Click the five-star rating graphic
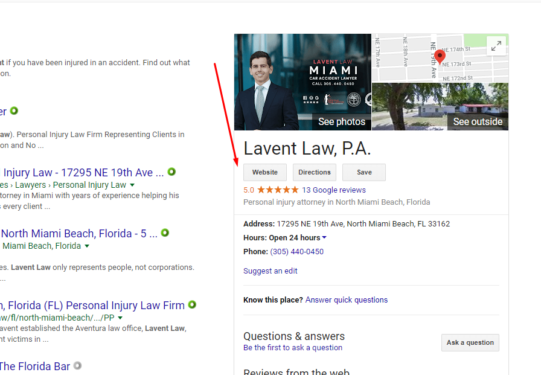The image size is (541, 375). pyautogui.click(x=278, y=190)
